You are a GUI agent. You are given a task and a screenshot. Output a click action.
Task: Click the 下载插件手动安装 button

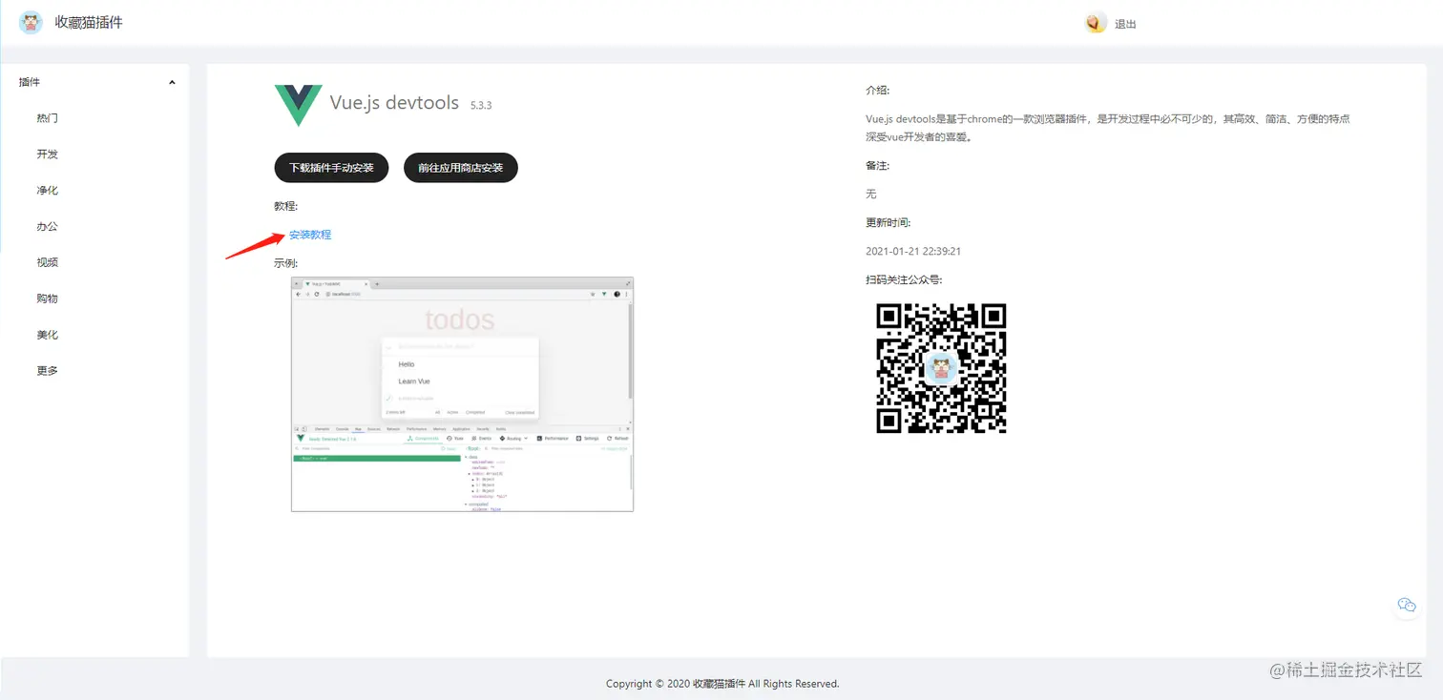[331, 168]
